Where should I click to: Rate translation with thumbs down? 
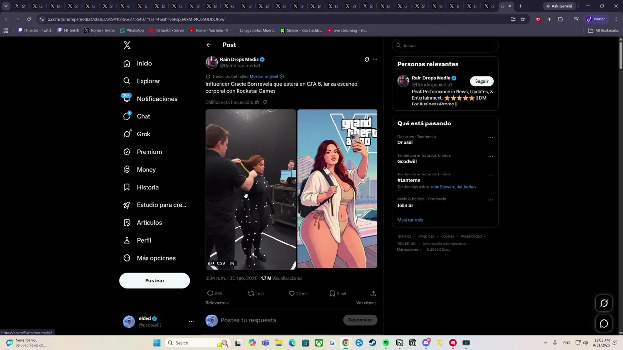(265, 102)
